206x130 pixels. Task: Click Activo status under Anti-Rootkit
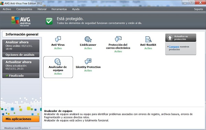pyautogui.click(x=148, y=48)
